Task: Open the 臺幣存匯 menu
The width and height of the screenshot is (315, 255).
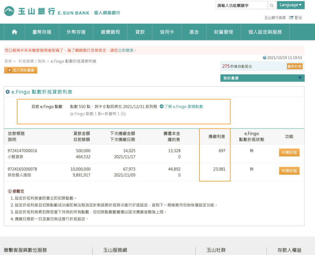Action: 42,32
